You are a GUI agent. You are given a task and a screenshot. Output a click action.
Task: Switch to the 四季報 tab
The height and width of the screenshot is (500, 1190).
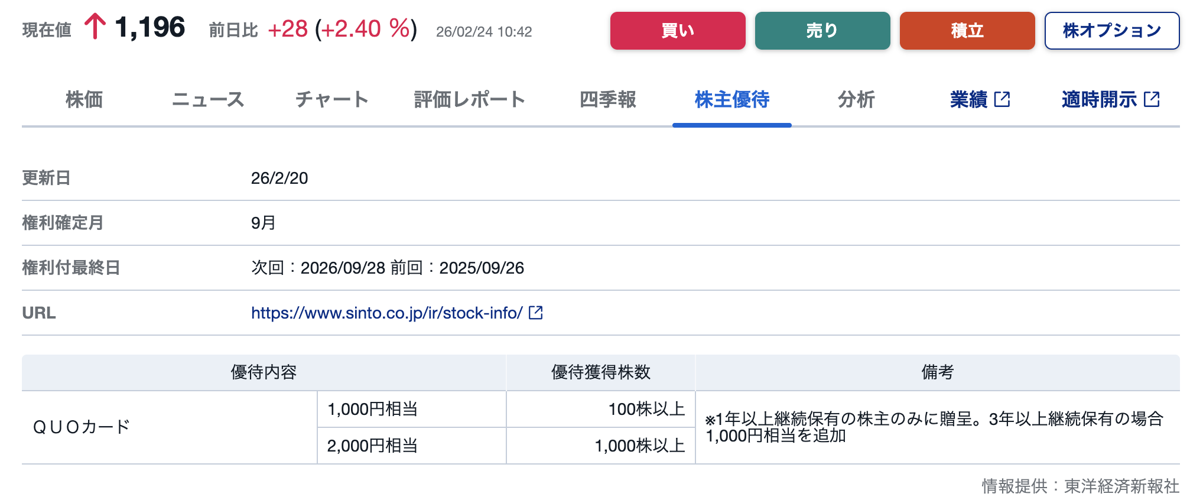(607, 99)
